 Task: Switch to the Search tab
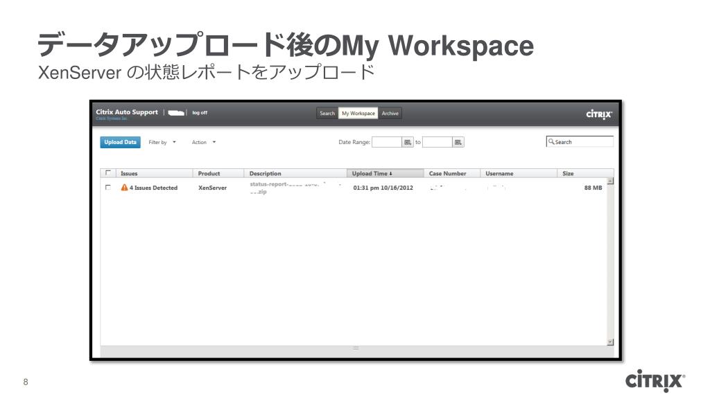tap(327, 114)
